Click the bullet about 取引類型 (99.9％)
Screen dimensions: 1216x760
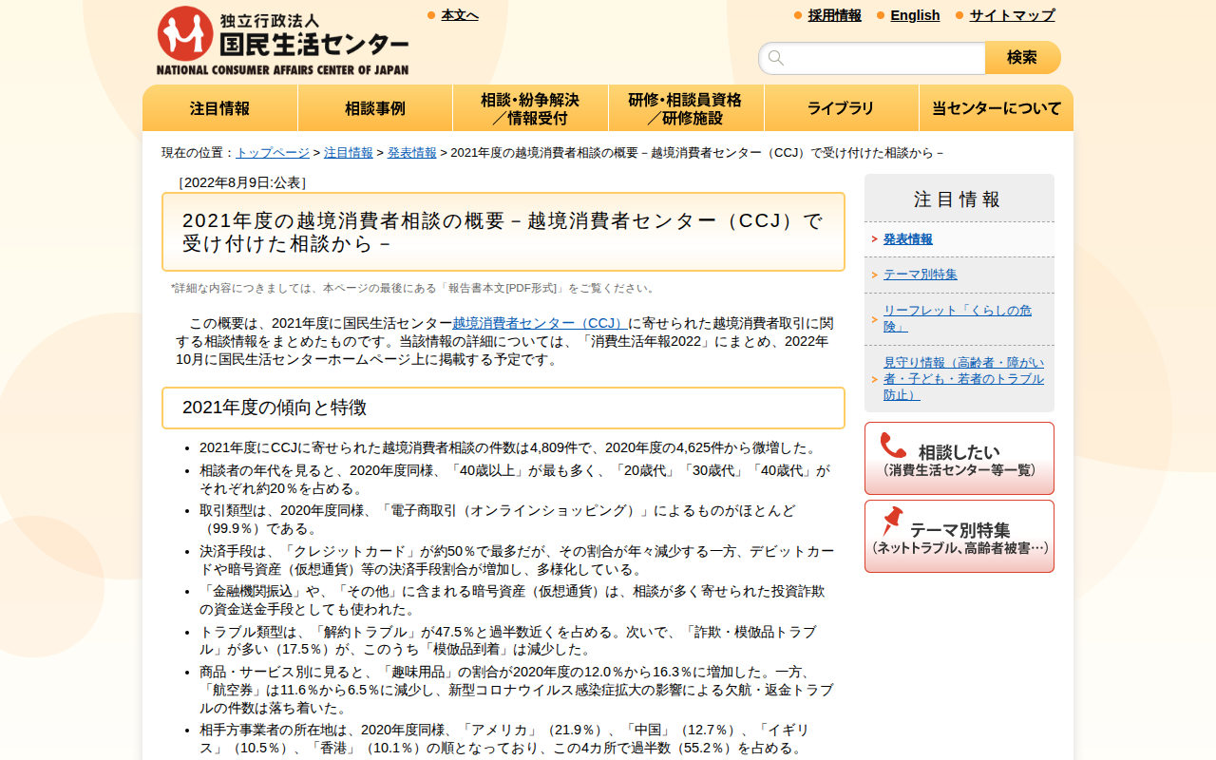tap(498, 520)
